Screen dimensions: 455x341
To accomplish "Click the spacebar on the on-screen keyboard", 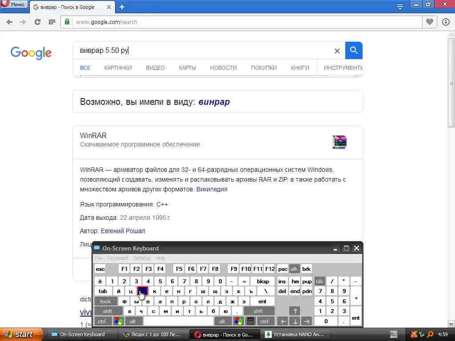I will tap(179, 321).
